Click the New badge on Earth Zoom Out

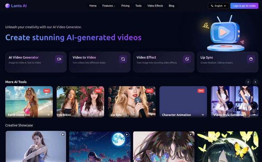coord(47,91)
